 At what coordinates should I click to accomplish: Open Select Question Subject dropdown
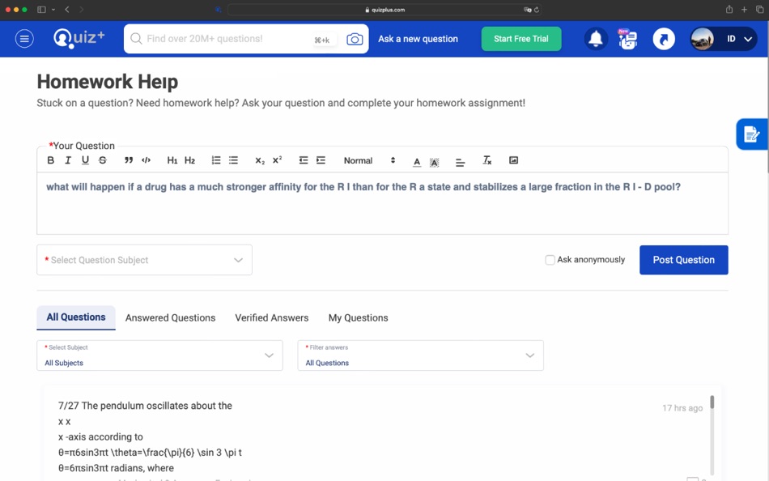pos(144,260)
